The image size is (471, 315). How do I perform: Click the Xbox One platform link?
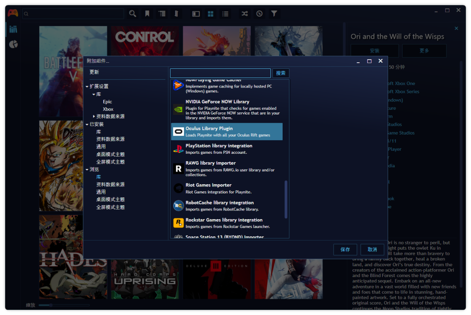point(401,83)
